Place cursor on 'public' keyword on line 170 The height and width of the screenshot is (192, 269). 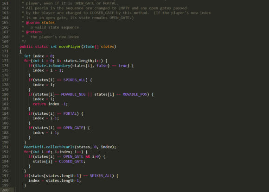(26, 46)
